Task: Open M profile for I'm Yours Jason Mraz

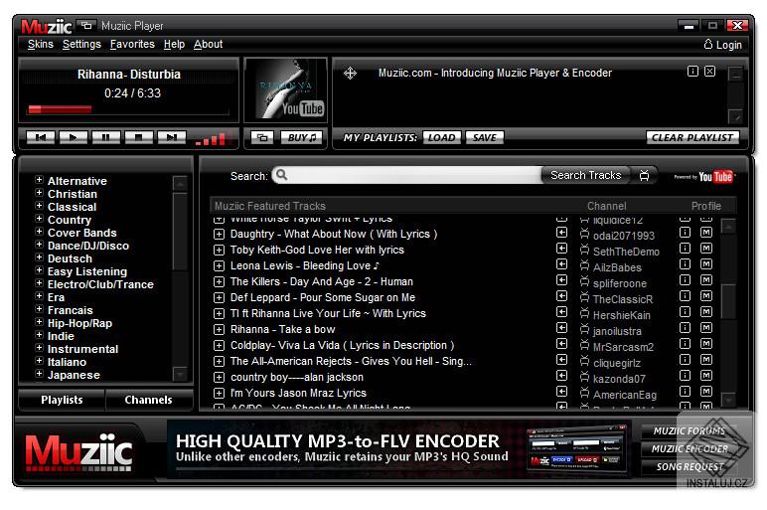Action: pyautogui.click(x=705, y=392)
